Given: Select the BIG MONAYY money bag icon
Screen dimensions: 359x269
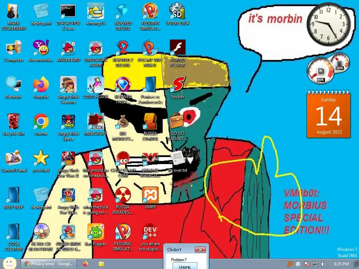Looking at the screenshot, I should [123, 127].
